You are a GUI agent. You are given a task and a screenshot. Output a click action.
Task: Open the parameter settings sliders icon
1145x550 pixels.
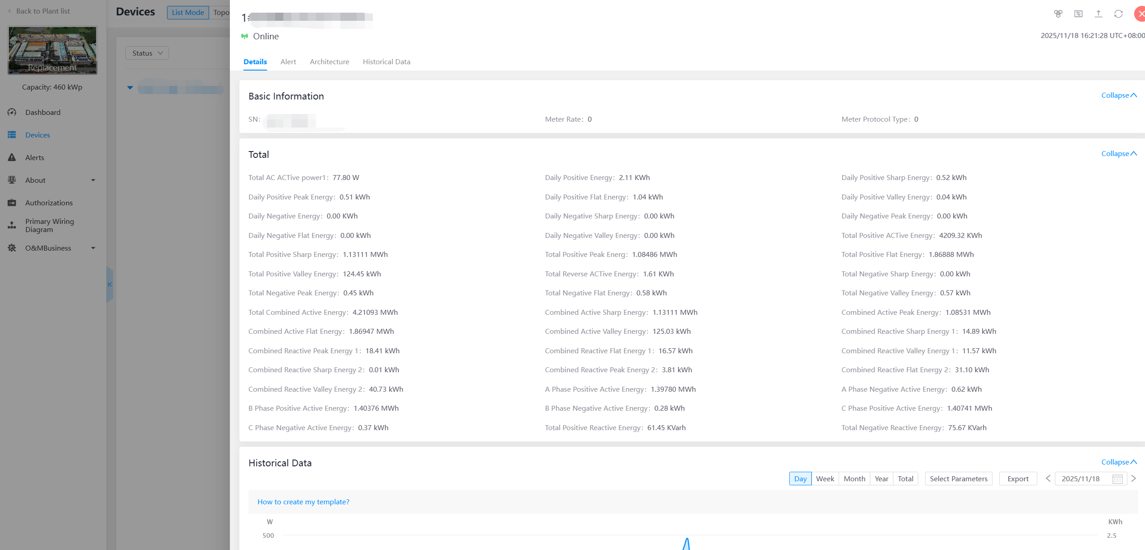coord(1078,14)
